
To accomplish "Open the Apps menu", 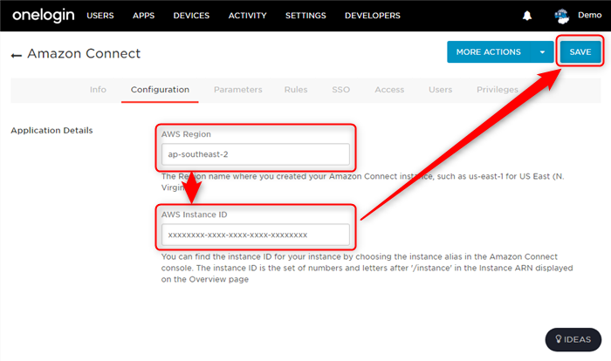I will [x=143, y=16].
